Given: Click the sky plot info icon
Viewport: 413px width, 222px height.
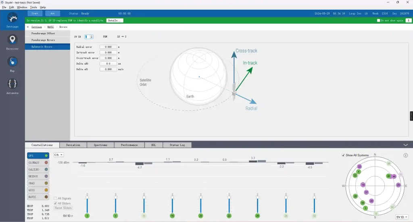Looking at the screenshot, I should (x=405, y=155).
